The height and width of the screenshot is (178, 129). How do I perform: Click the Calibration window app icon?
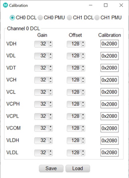point(5,5)
